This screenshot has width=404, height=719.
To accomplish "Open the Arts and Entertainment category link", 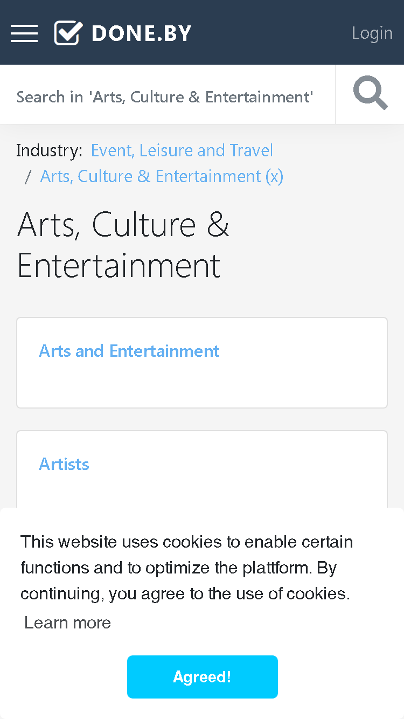I will (x=129, y=351).
